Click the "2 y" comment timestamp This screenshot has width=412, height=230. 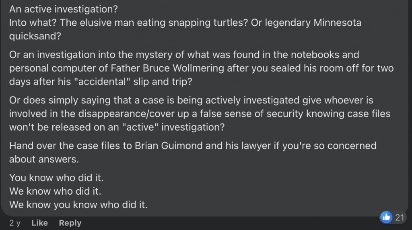pyautogui.click(x=15, y=223)
